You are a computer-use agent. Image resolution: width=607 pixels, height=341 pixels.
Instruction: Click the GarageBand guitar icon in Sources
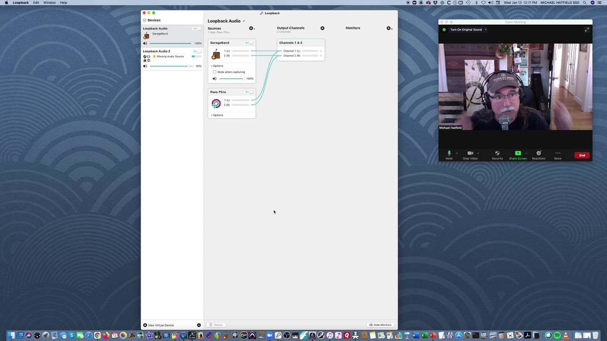(216, 54)
